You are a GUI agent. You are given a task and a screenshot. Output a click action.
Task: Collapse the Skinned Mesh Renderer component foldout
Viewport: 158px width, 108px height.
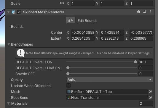[9, 12]
